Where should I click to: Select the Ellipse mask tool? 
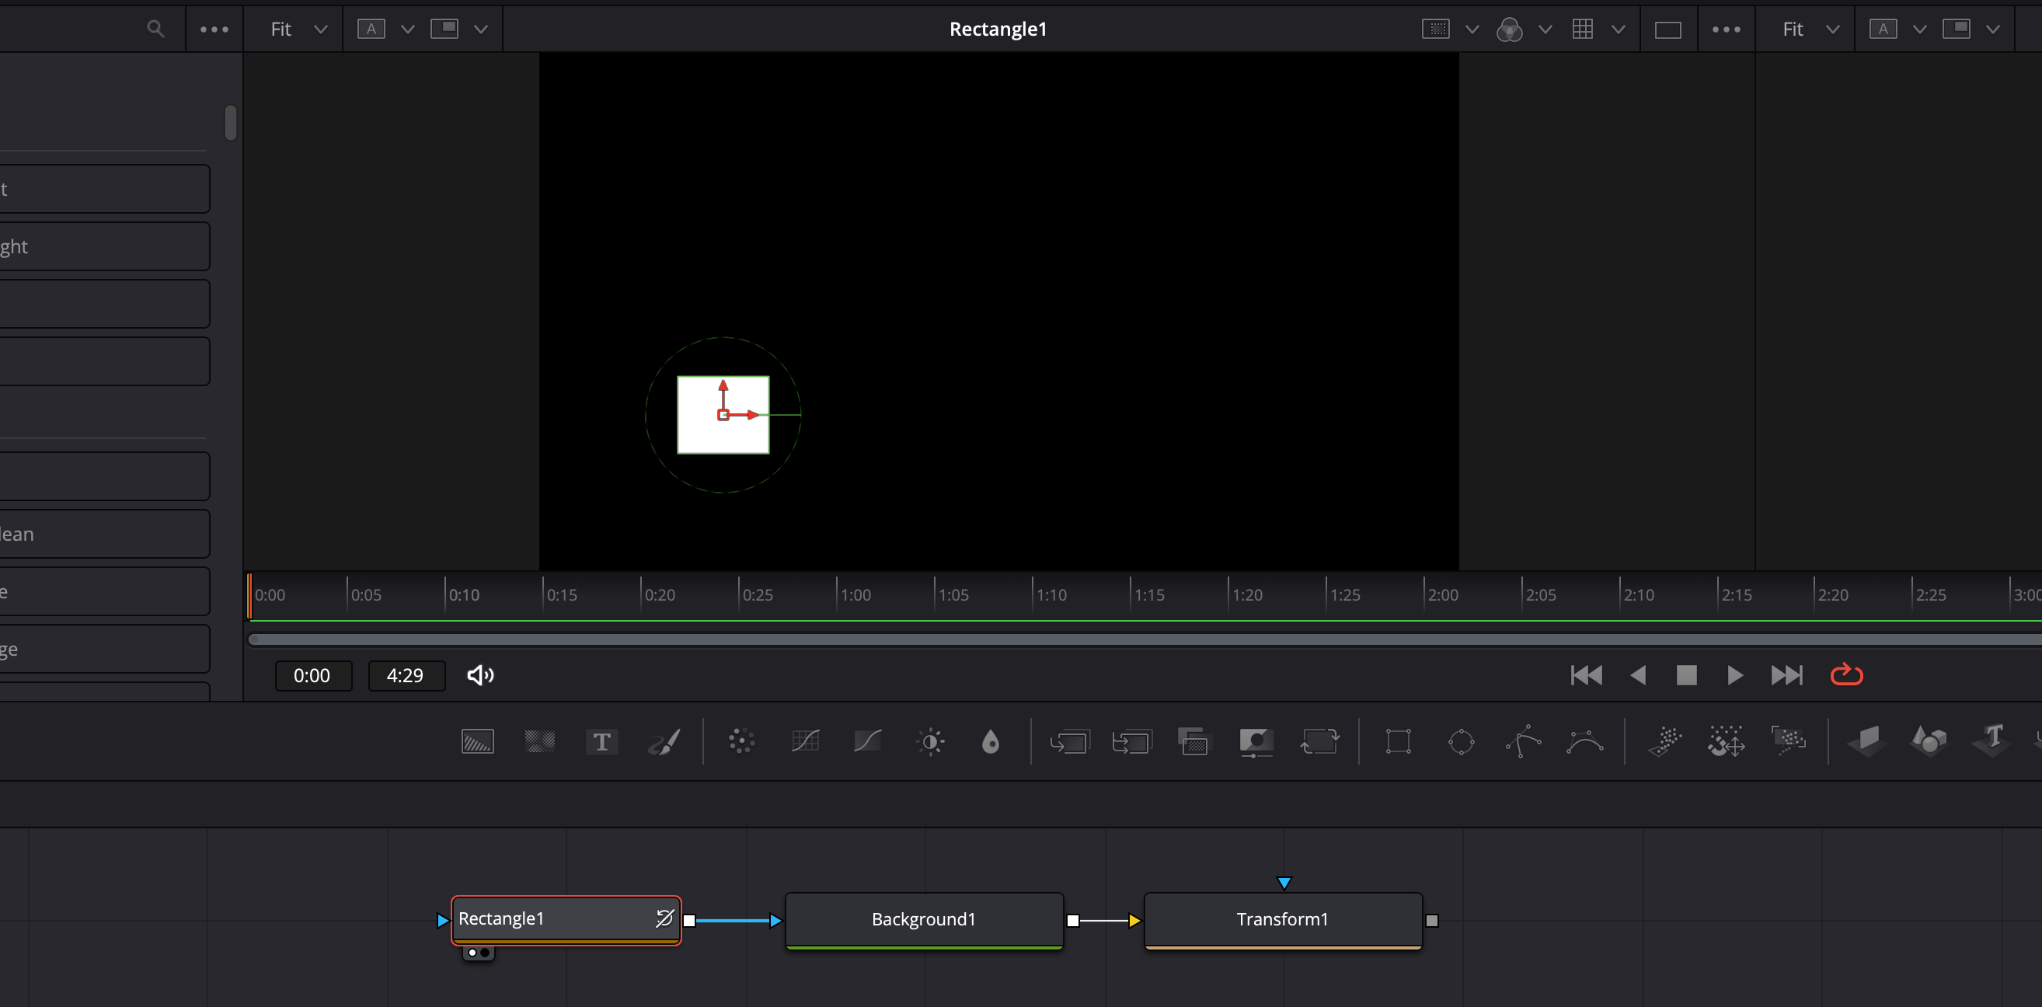(1460, 741)
